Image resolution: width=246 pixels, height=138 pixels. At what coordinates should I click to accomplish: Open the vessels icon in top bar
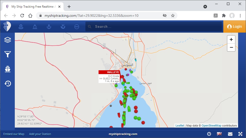click(35, 26)
